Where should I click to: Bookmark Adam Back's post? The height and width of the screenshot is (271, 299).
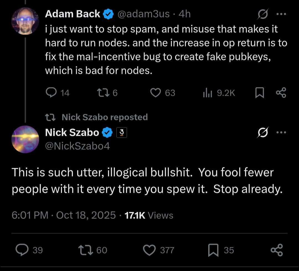tap(259, 93)
